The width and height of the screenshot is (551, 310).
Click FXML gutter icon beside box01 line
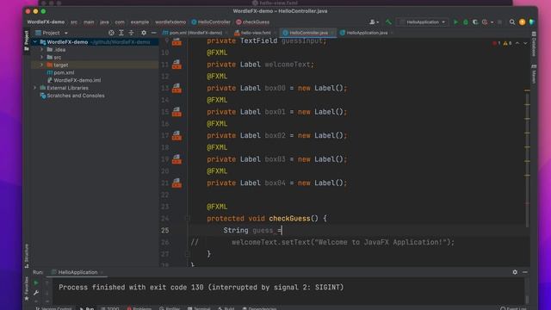176,112
